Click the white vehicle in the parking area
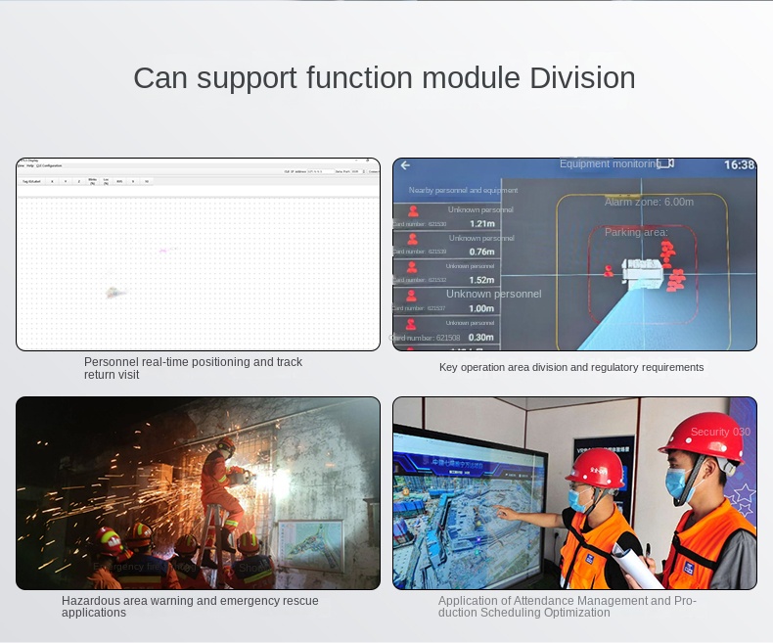The width and height of the screenshot is (773, 643). (643, 273)
